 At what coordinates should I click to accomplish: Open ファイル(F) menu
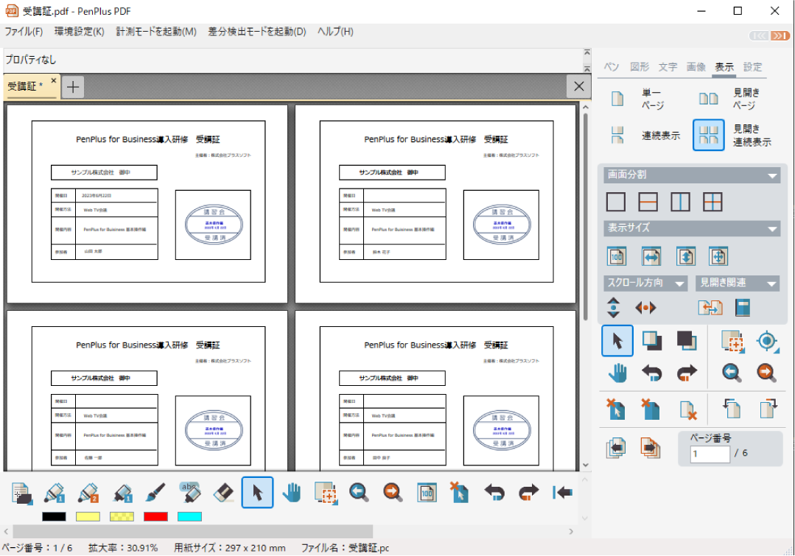coord(24,32)
